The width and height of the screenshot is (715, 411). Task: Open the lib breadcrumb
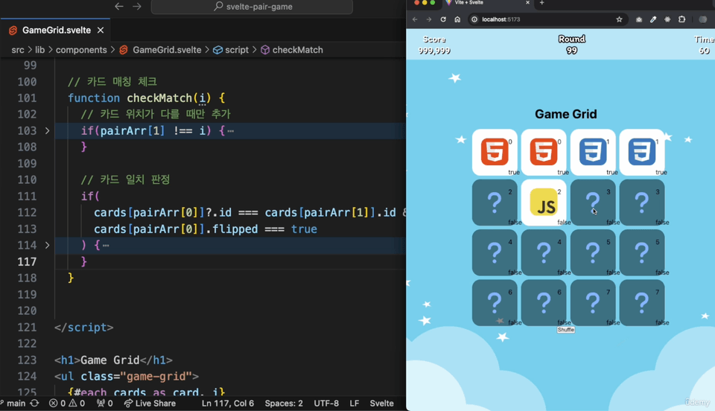click(40, 50)
